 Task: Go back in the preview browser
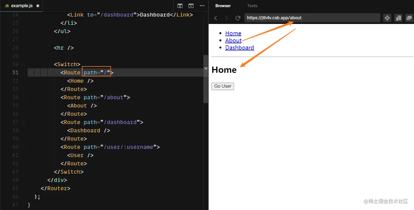(x=216, y=18)
